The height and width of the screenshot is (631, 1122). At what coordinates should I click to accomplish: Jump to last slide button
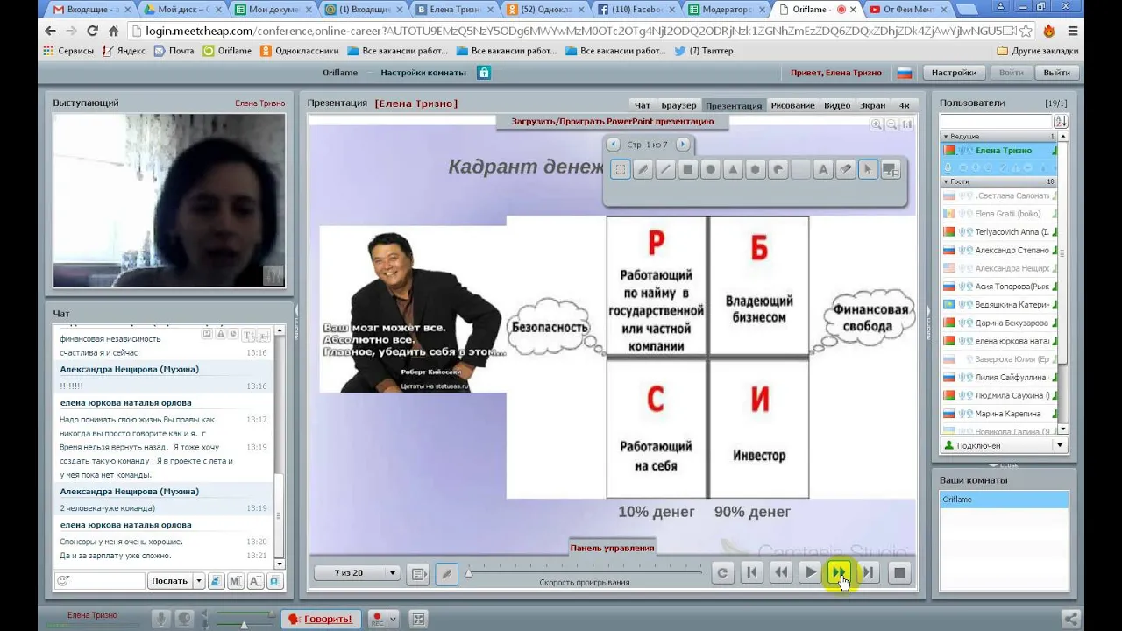coord(868,573)
